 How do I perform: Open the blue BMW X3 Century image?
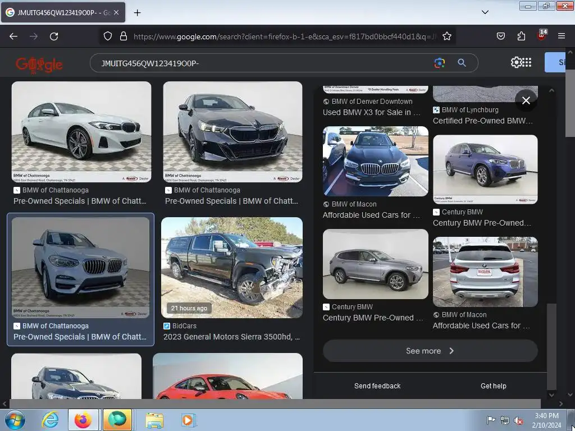(485, 169)
